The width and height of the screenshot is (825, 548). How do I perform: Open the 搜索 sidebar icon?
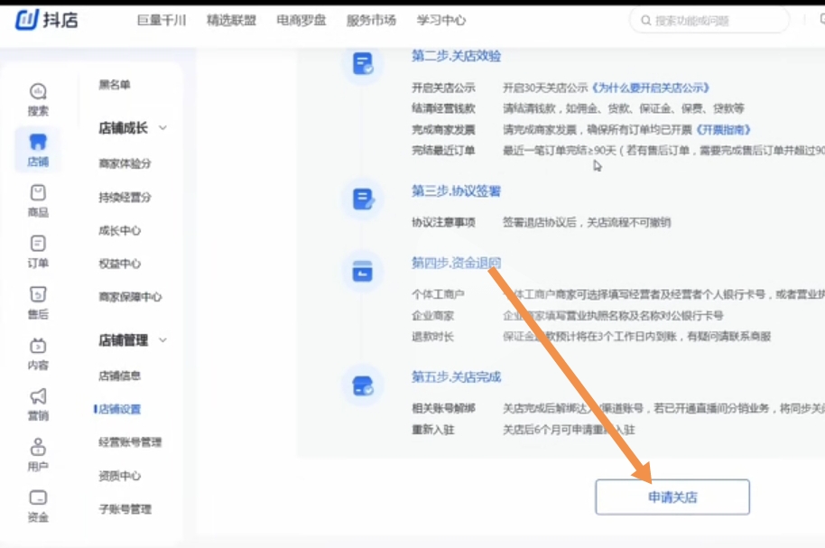tap(38, 91)
